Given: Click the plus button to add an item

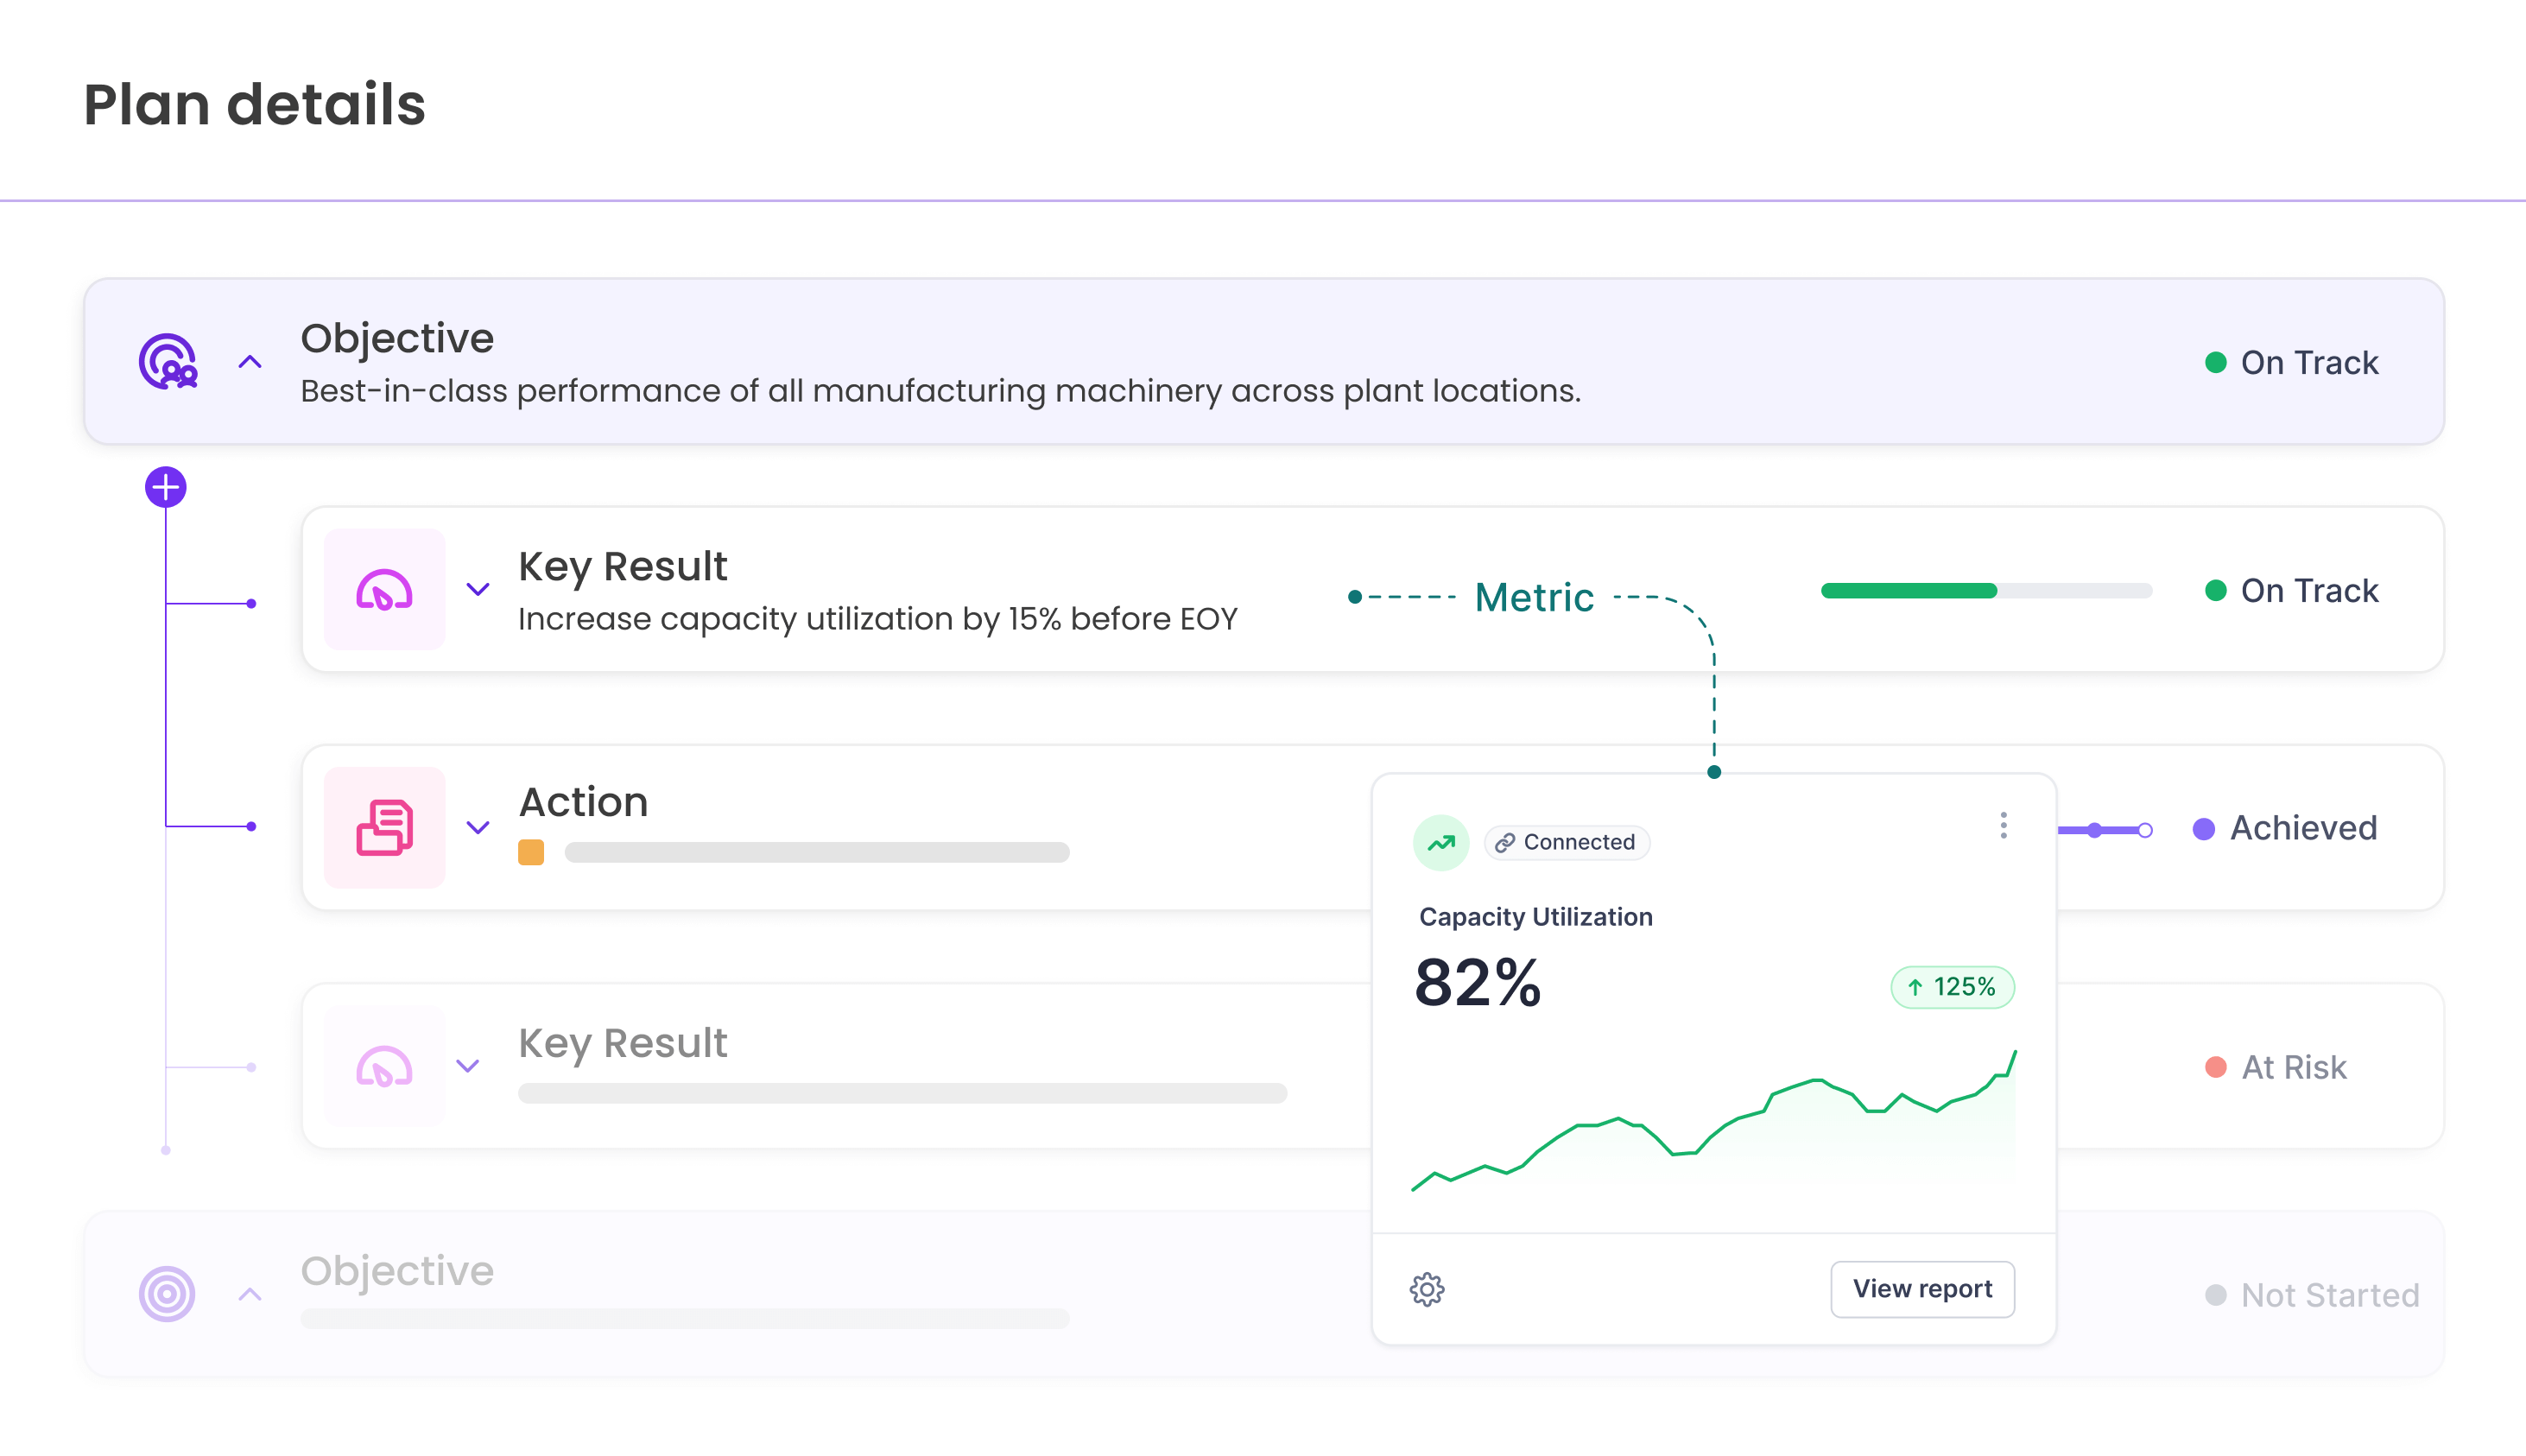Looking at the screenshot, I should tap(165, 487).
